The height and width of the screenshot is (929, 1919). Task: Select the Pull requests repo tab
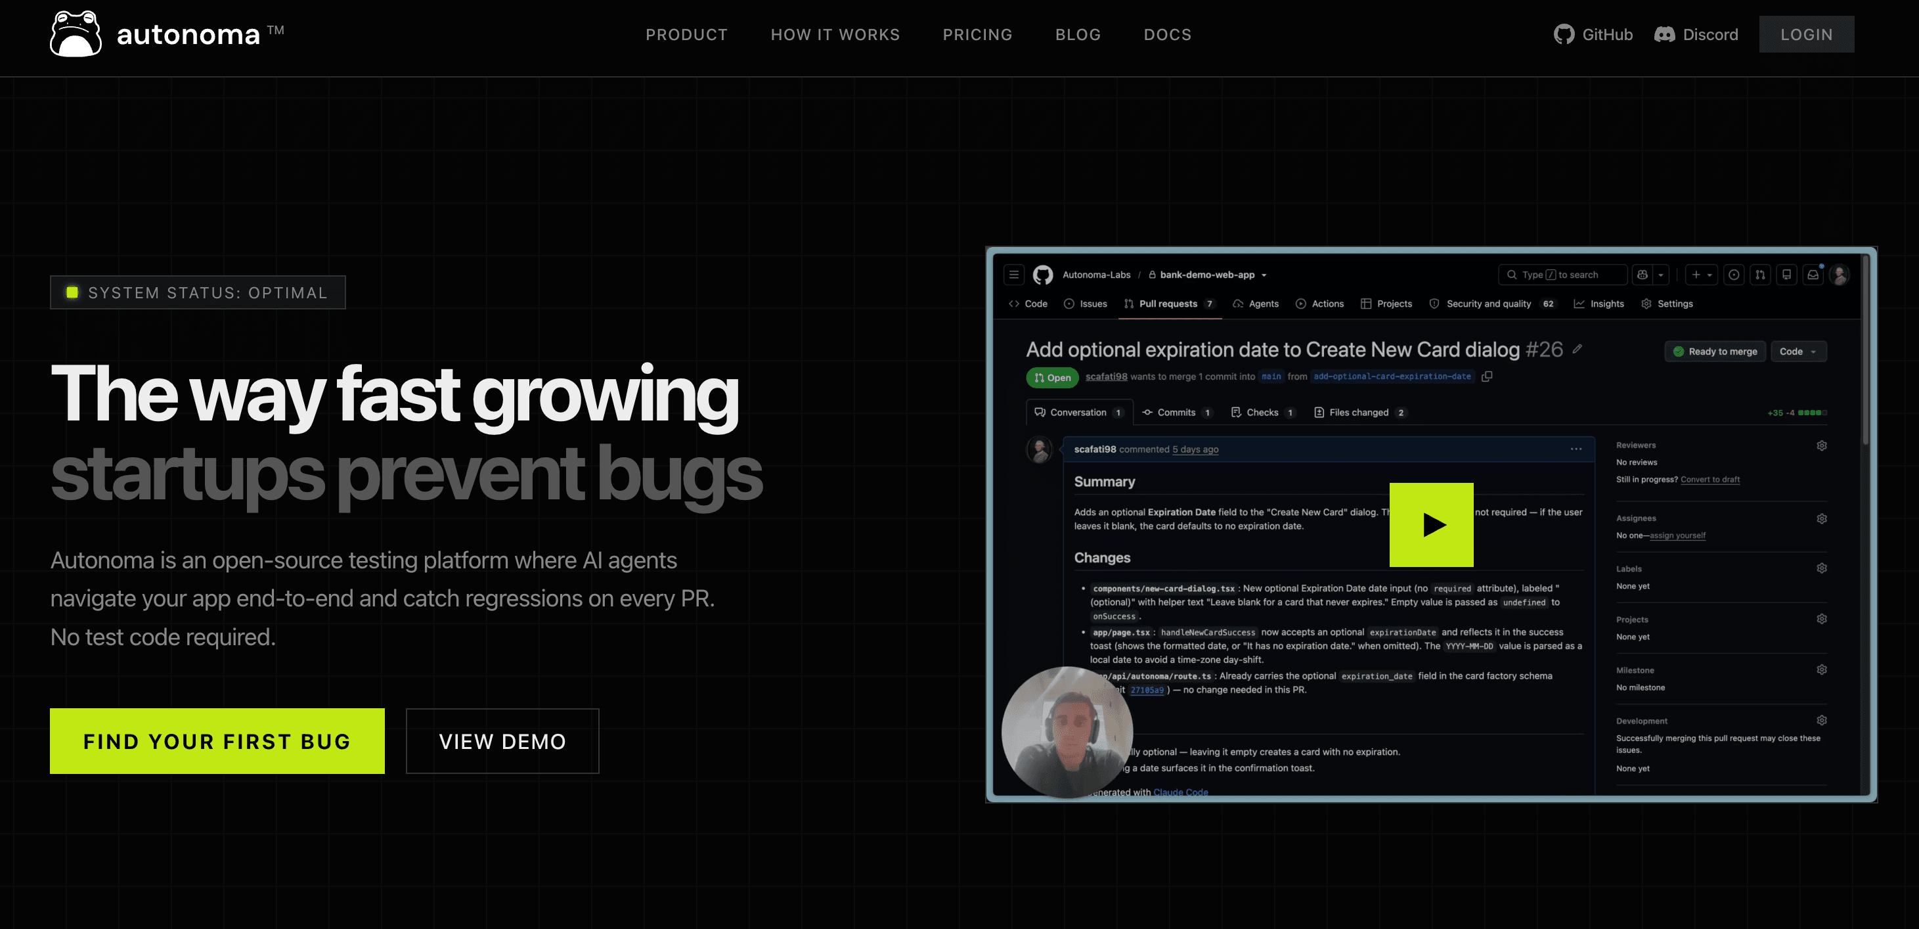(x=1170, y=304)
